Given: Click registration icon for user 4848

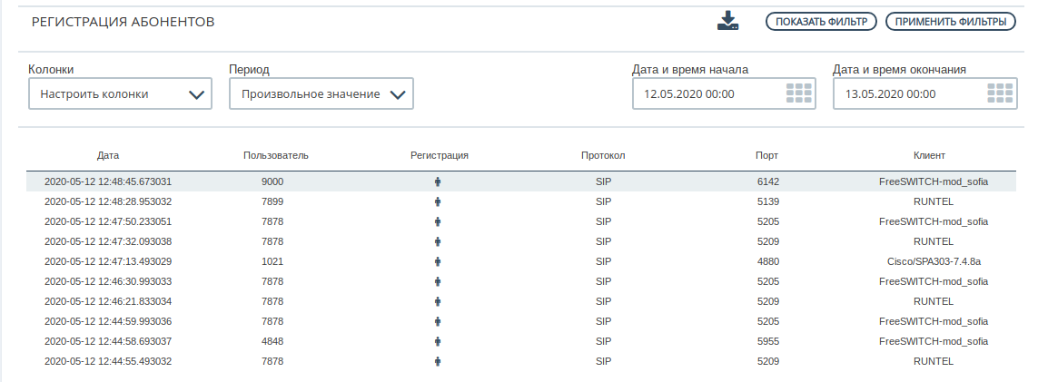Looking at the screenshot, I should pos(438,342).
